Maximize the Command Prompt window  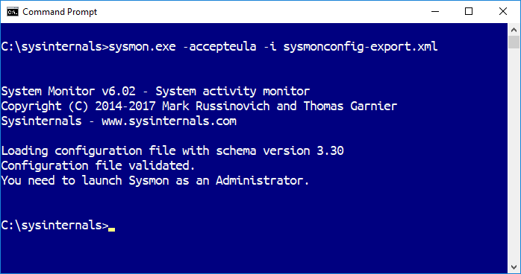[x=469, y=12]
